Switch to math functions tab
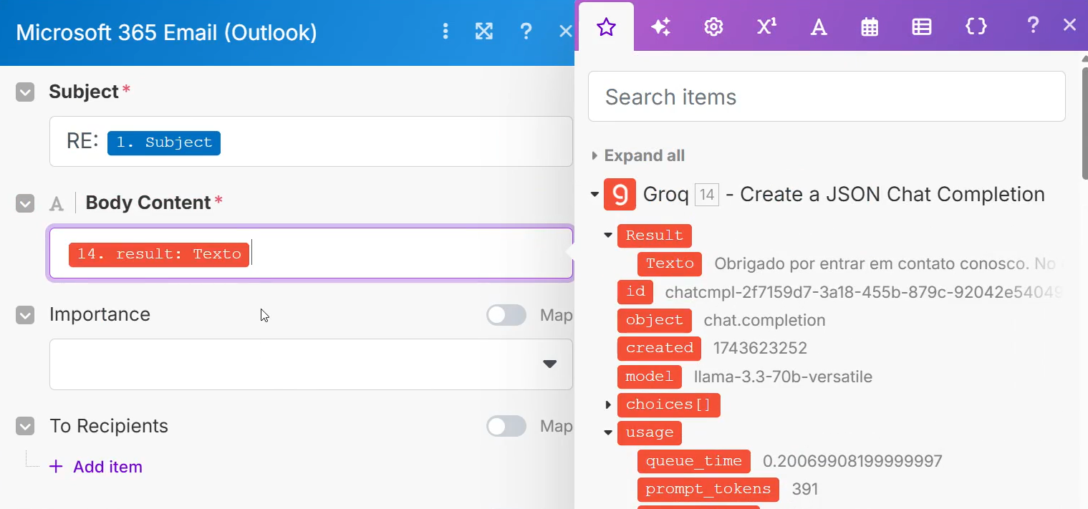Viewport: 1088px width, 509px height. click(x=766, y=27)
